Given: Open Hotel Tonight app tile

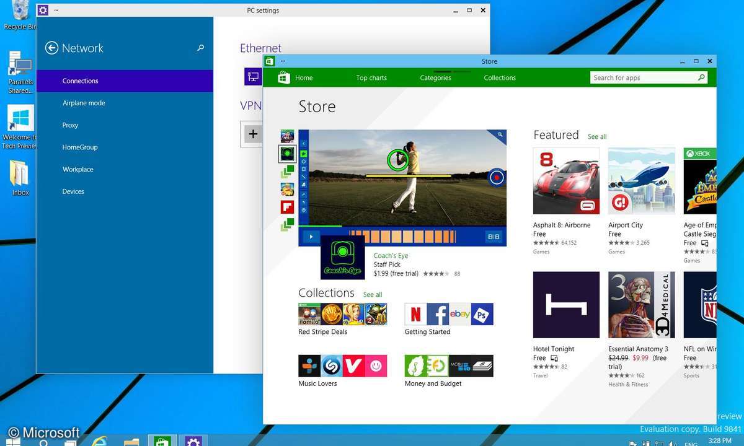Looking at the screenshot, I should [x=566, y=305].
